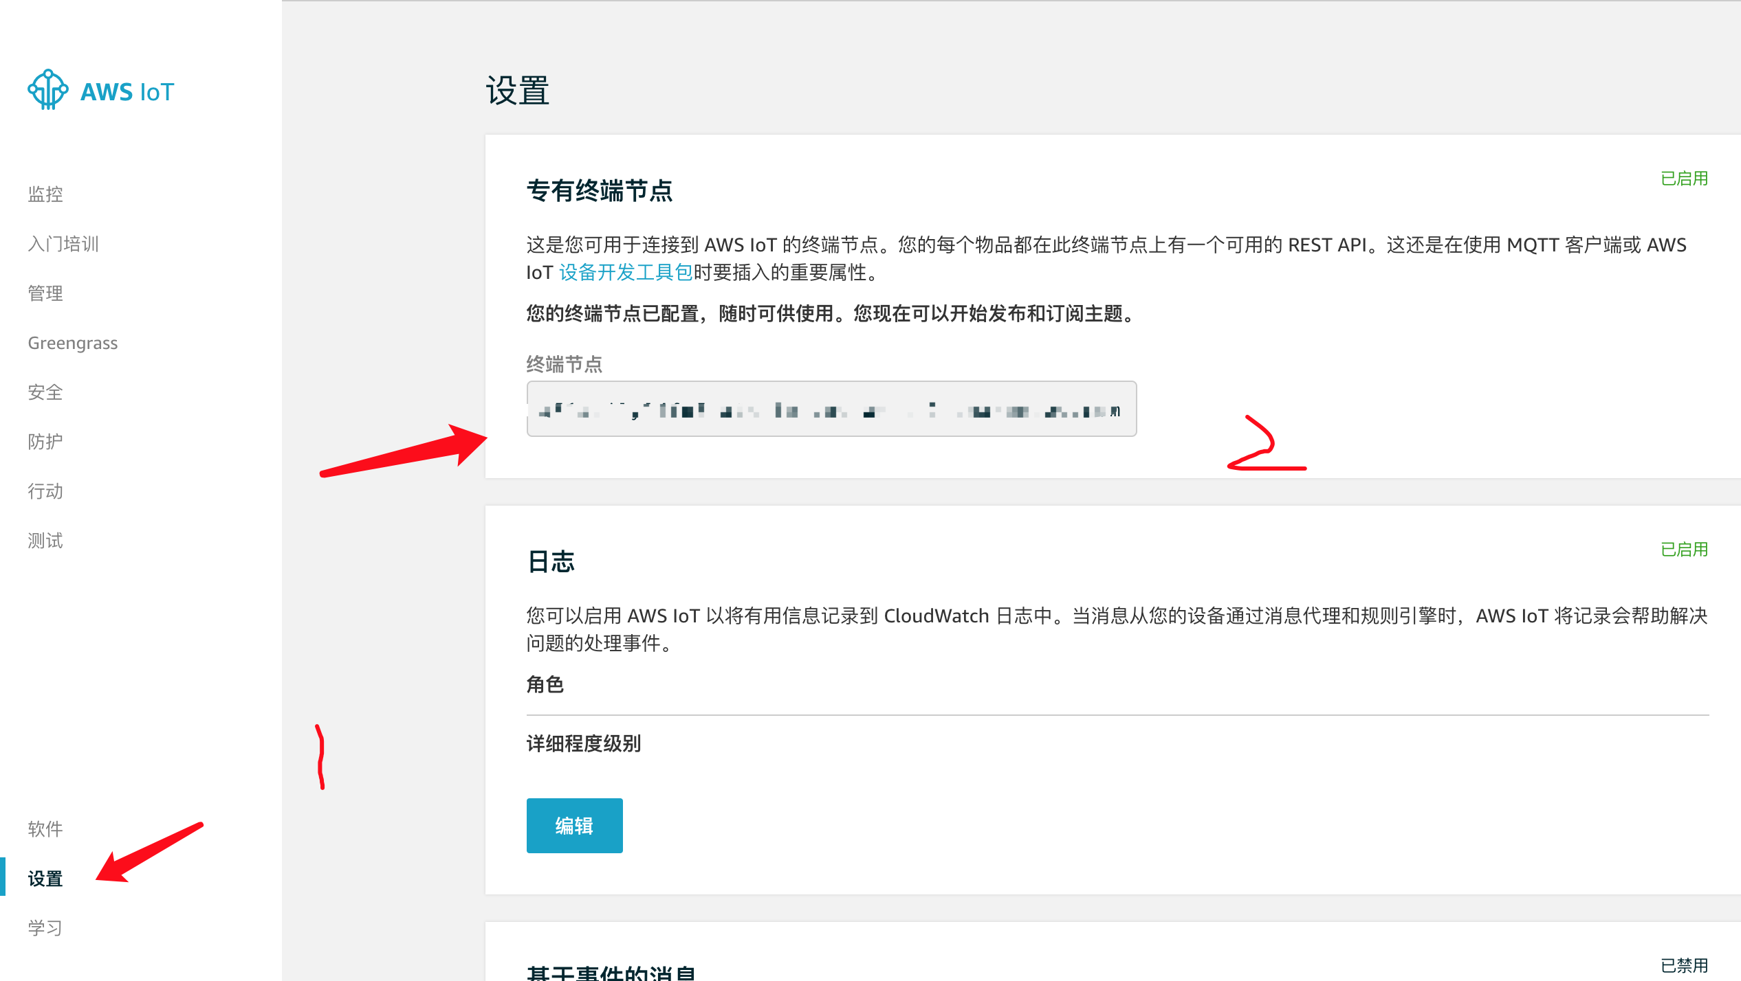Click the 详细程度级别 section label
This screenshot has width=1741, height=981.
(x=582, y=744)
